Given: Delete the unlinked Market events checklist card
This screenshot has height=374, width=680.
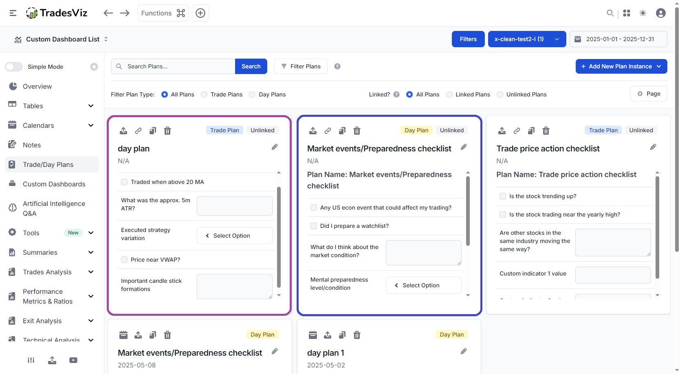Looking at the screenshot, I should pos(357,131).
